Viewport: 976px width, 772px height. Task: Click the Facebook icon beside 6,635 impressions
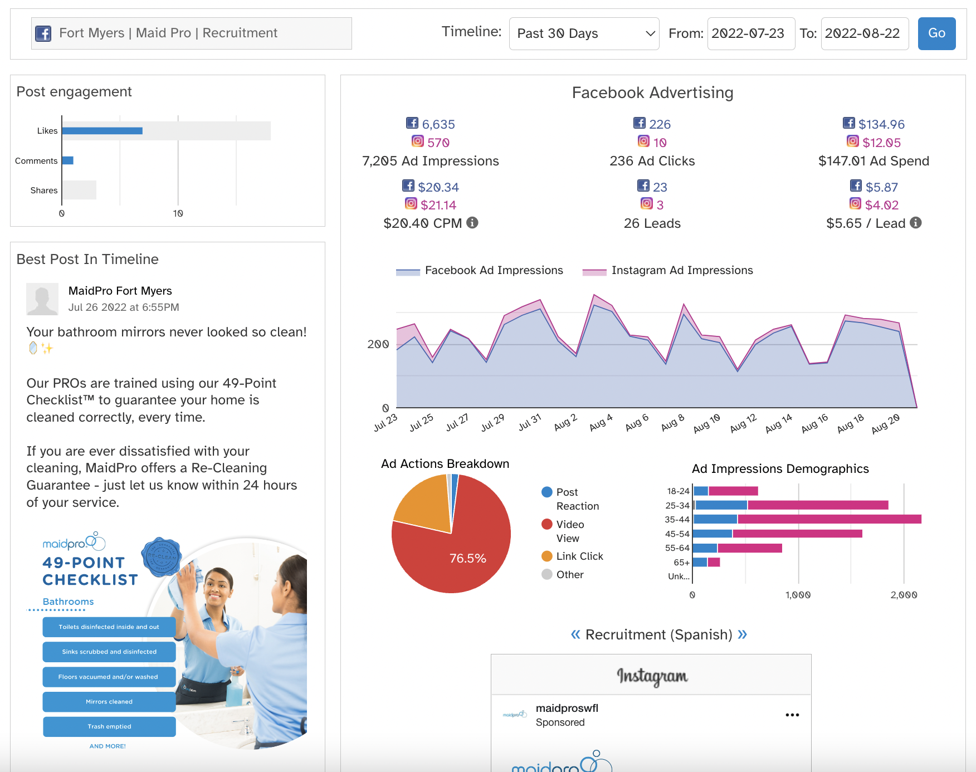(412, 123)
